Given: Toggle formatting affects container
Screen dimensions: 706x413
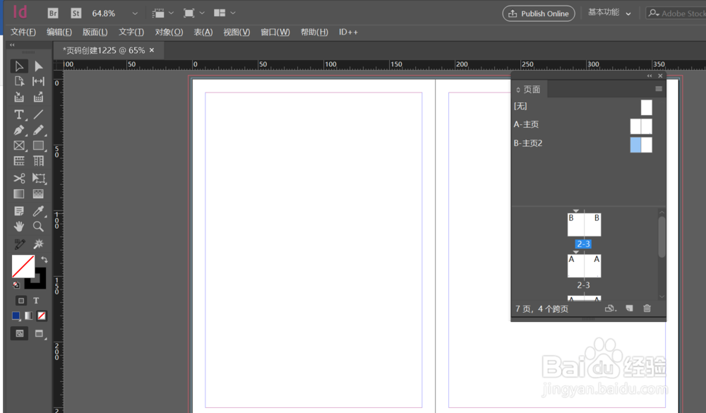Looking at the screenshot, I should pos(20,301).
